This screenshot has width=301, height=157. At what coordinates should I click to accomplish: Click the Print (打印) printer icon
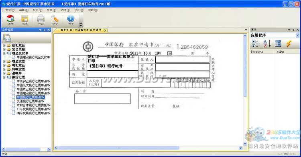(x=41, y=18)
